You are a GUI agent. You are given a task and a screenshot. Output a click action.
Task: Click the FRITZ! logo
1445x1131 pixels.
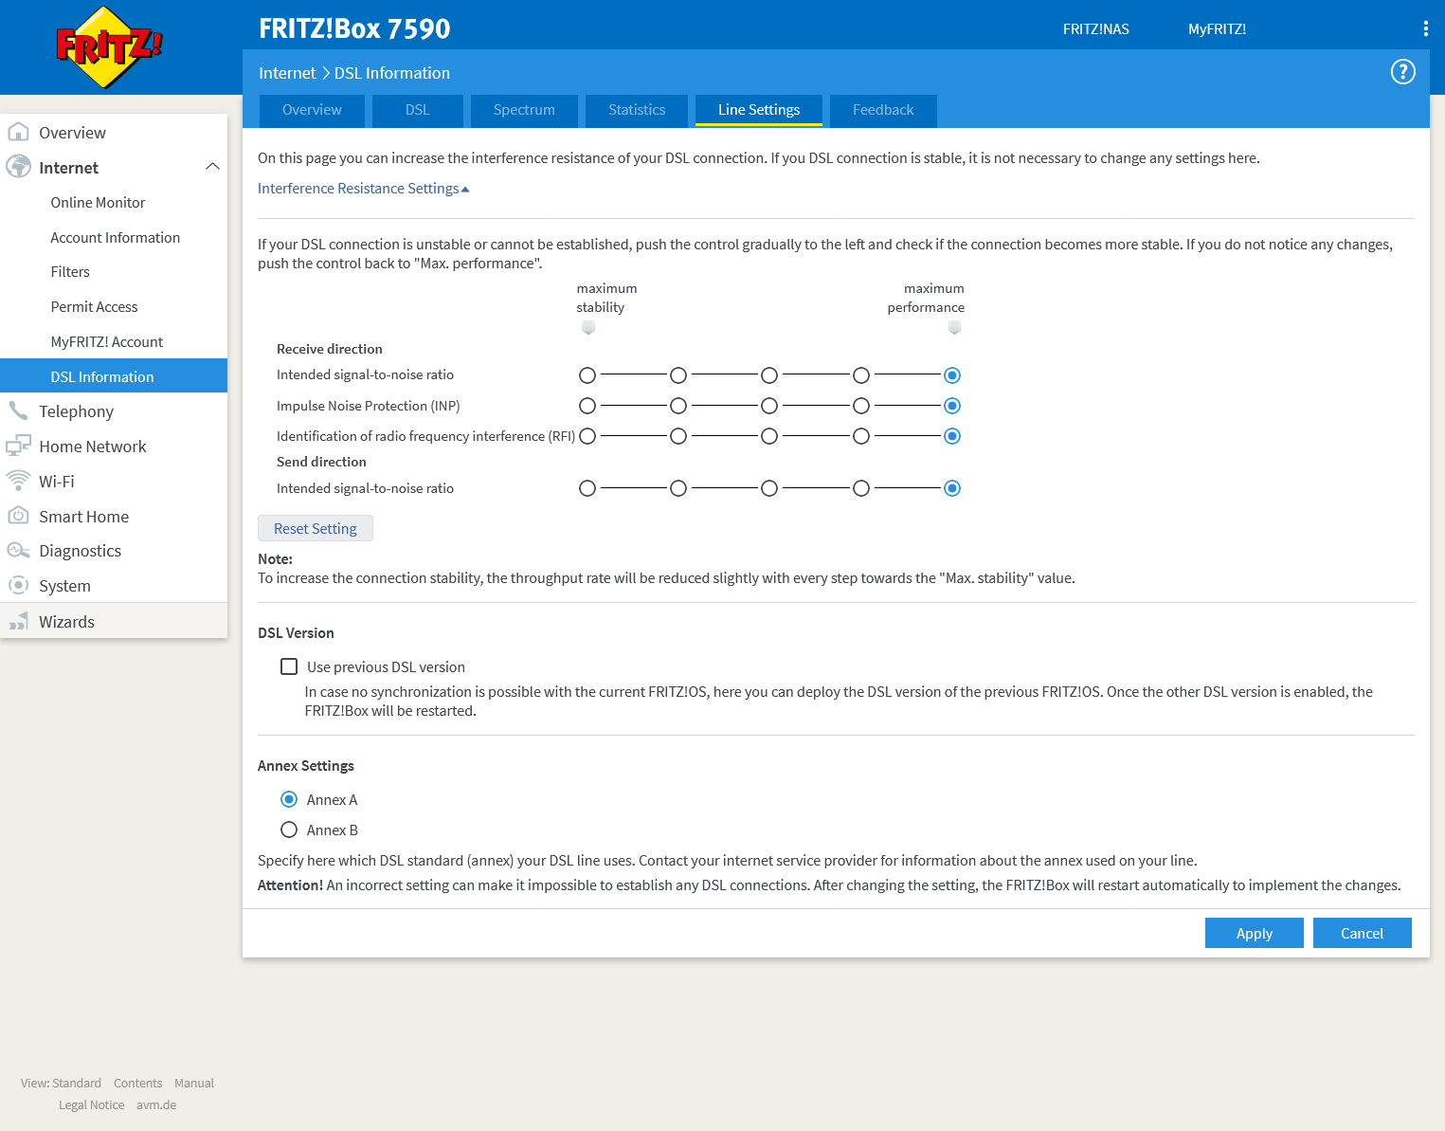(109, 47)
